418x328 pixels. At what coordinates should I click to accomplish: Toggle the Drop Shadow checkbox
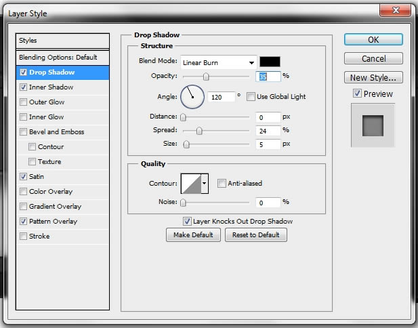click(x=23, y=73)
